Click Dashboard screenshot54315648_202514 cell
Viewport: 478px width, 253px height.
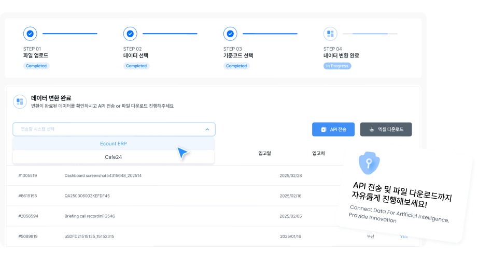(x=103, y=176)
